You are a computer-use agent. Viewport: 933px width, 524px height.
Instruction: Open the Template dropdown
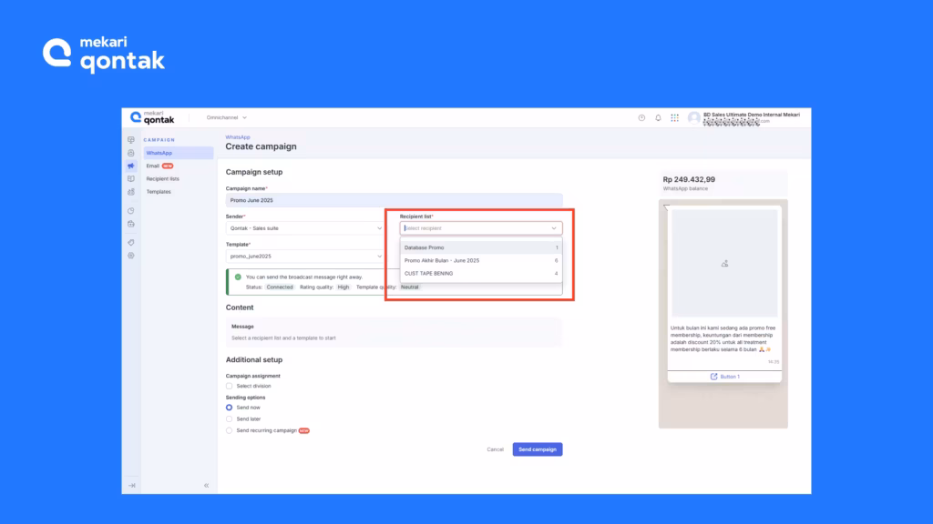coord(304,256)
